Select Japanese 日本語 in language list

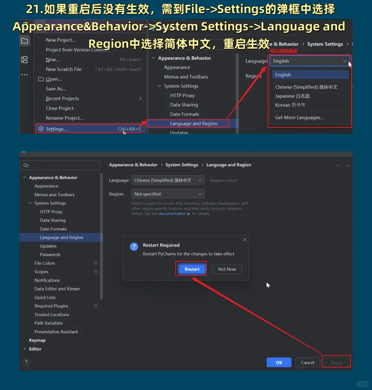point(292,96)
